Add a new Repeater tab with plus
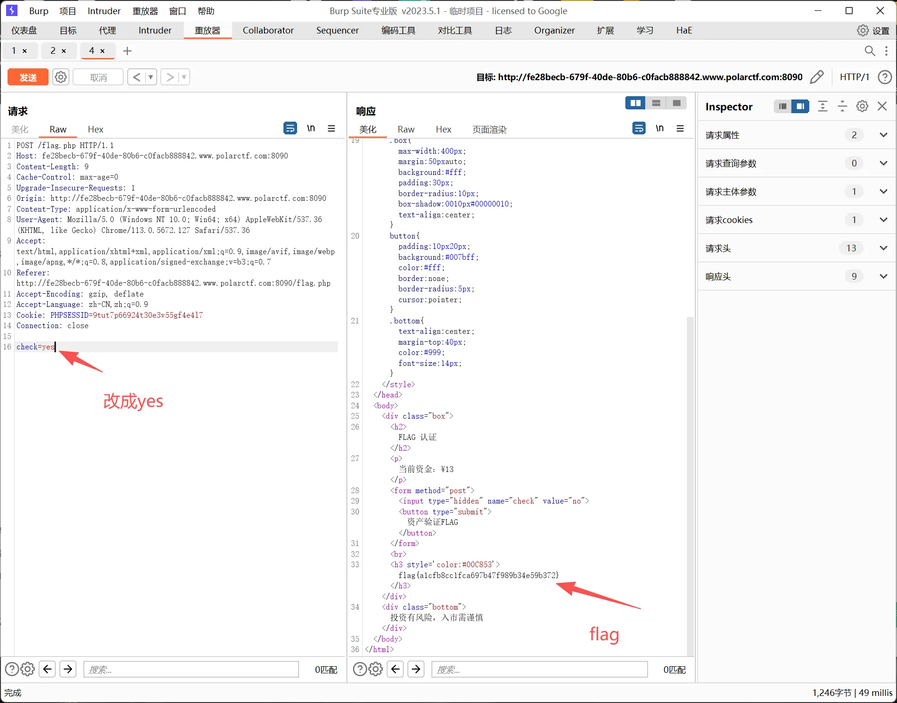This screenshot has width=897, height=703. 127,51
